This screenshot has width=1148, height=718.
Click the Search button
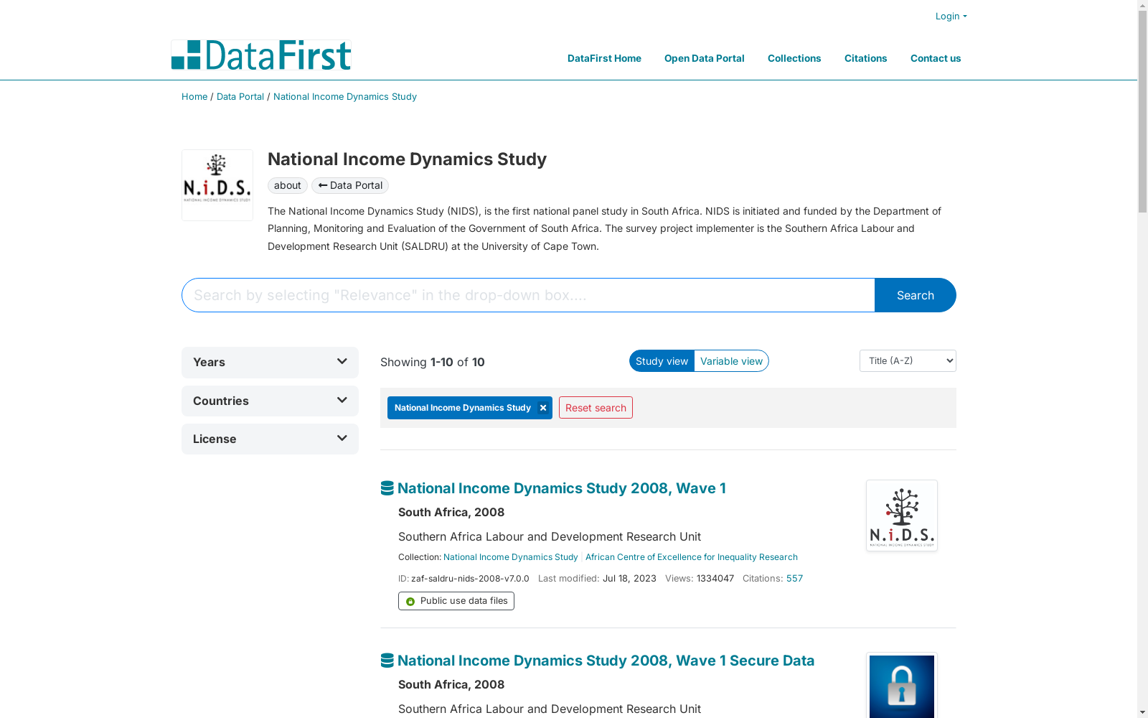(915, 295)
